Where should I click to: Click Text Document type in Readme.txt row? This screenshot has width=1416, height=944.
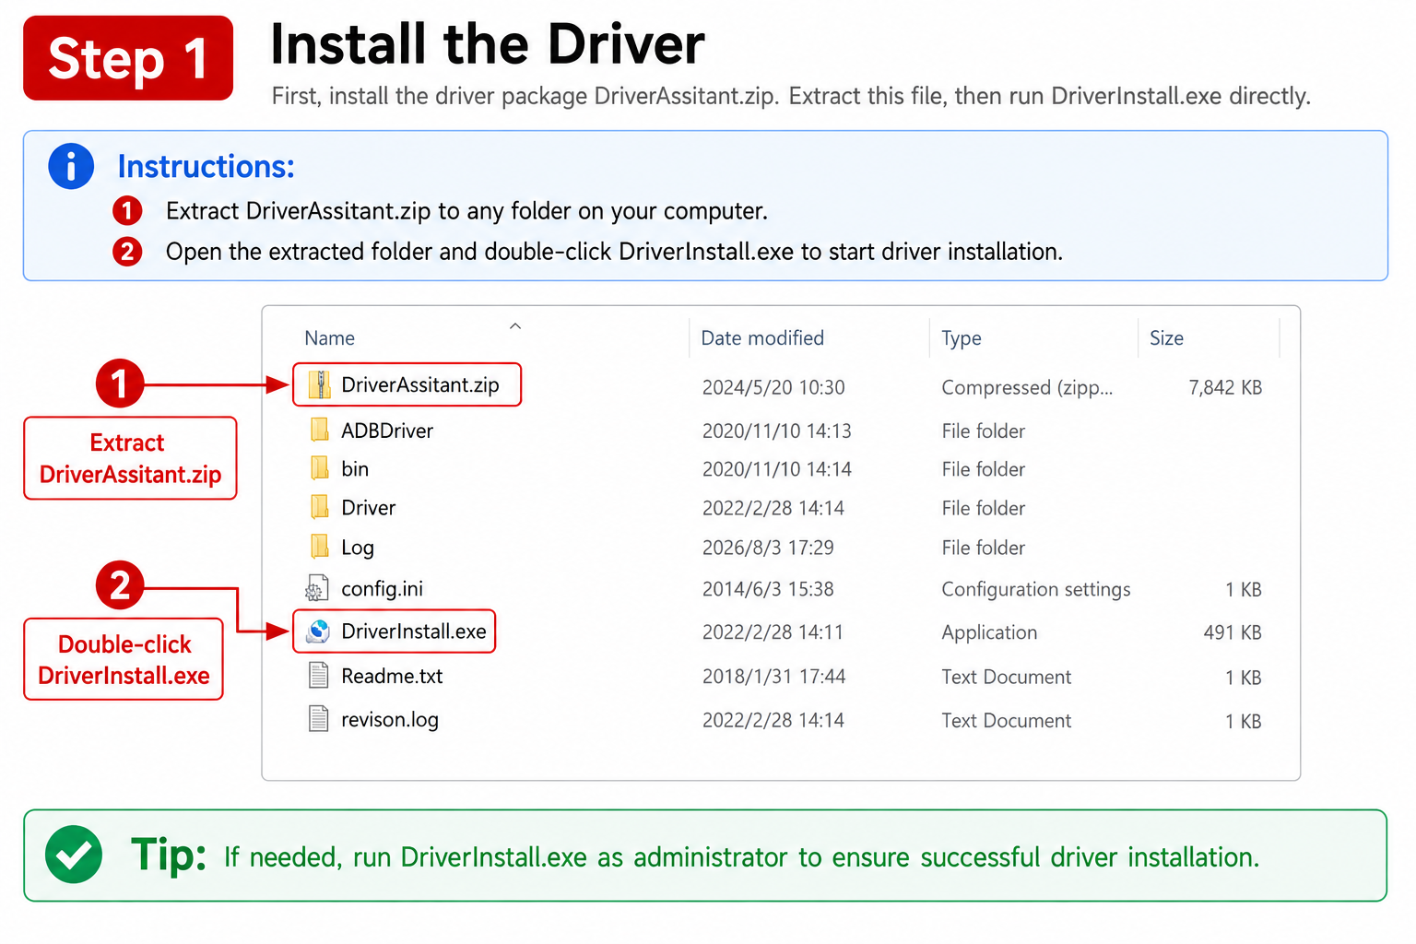coord(1007,677)
